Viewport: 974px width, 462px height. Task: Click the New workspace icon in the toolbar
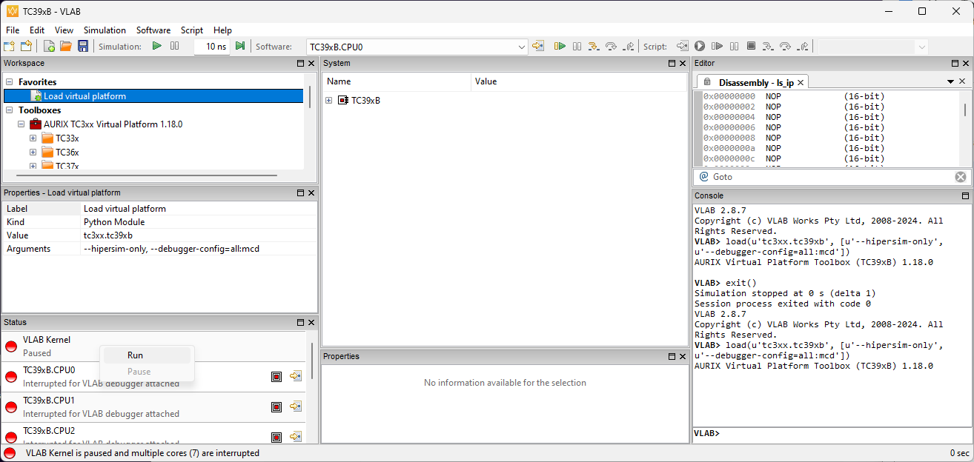point(10,46)
